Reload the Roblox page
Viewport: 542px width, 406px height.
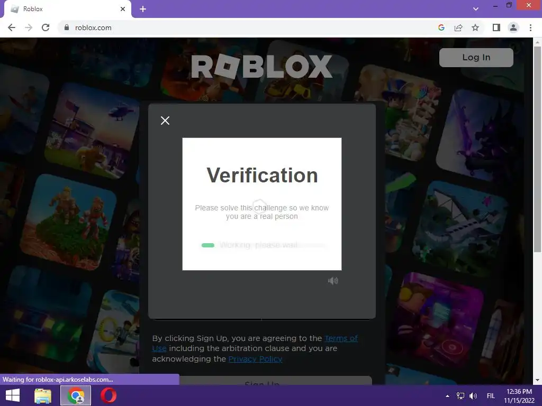point(46,27)
